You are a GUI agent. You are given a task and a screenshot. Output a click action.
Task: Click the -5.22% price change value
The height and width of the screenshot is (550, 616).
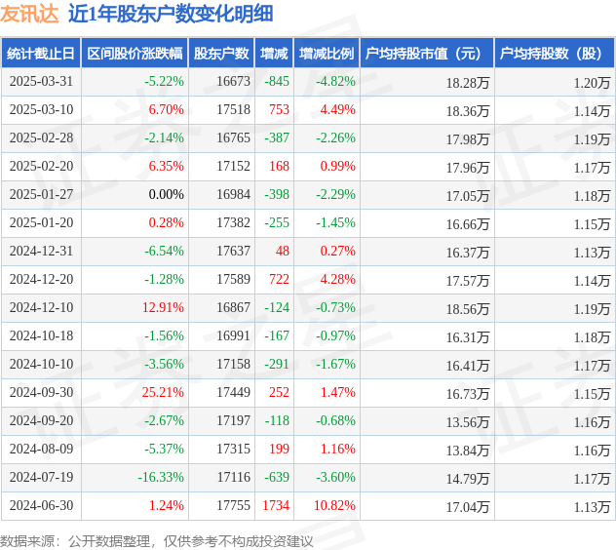164,81
